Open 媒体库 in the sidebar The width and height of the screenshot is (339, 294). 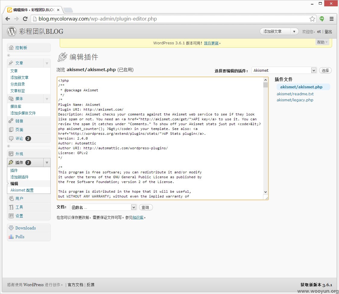(16, 106)
